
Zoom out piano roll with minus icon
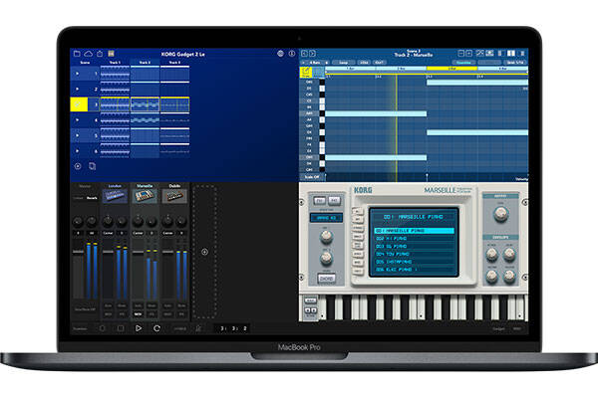461,54
